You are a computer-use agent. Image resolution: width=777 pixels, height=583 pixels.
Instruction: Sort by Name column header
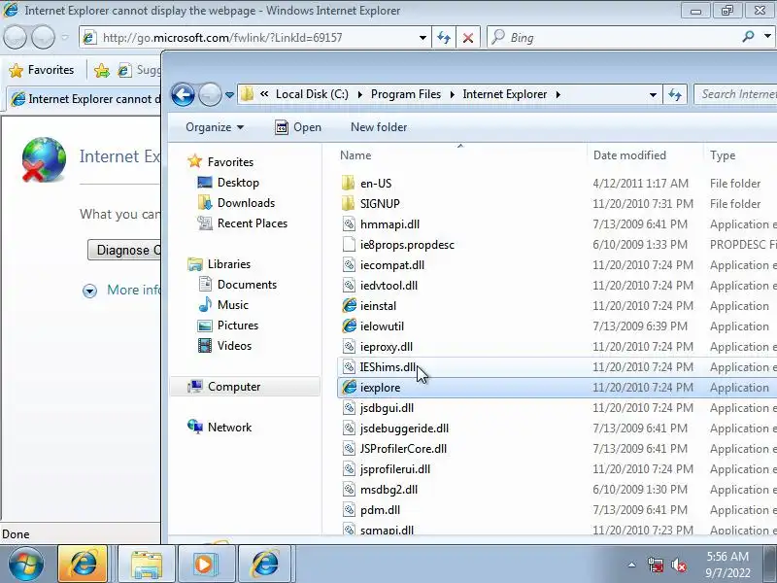[x=355, y=155]
